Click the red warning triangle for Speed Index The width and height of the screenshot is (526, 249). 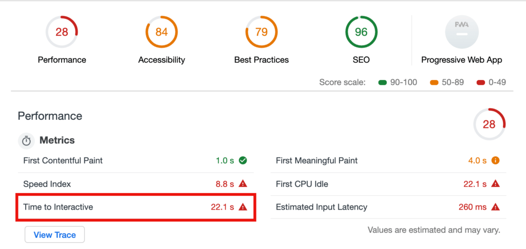pos(243,183)
